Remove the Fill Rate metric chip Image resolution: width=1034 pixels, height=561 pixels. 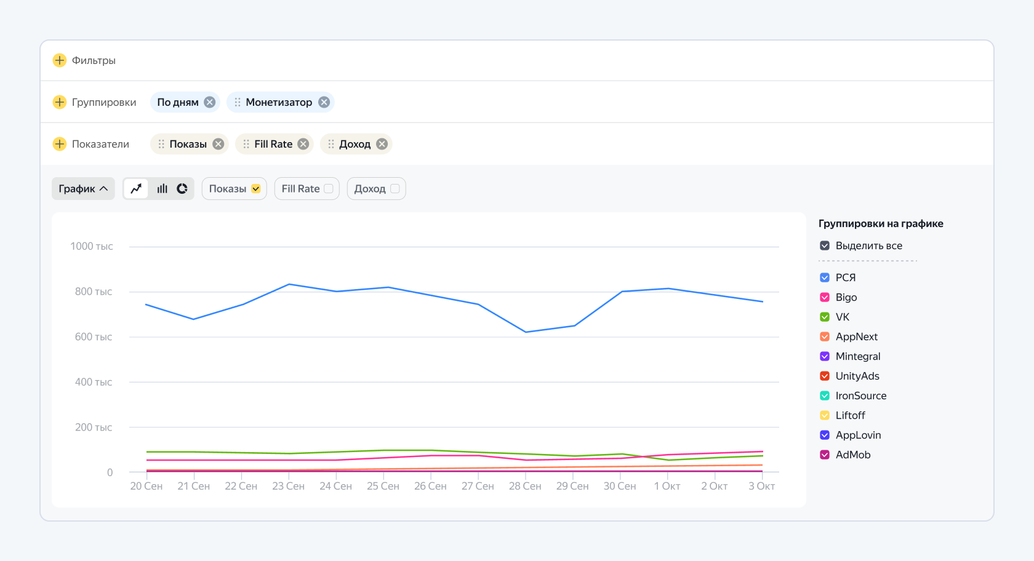[x=303, y=144]
